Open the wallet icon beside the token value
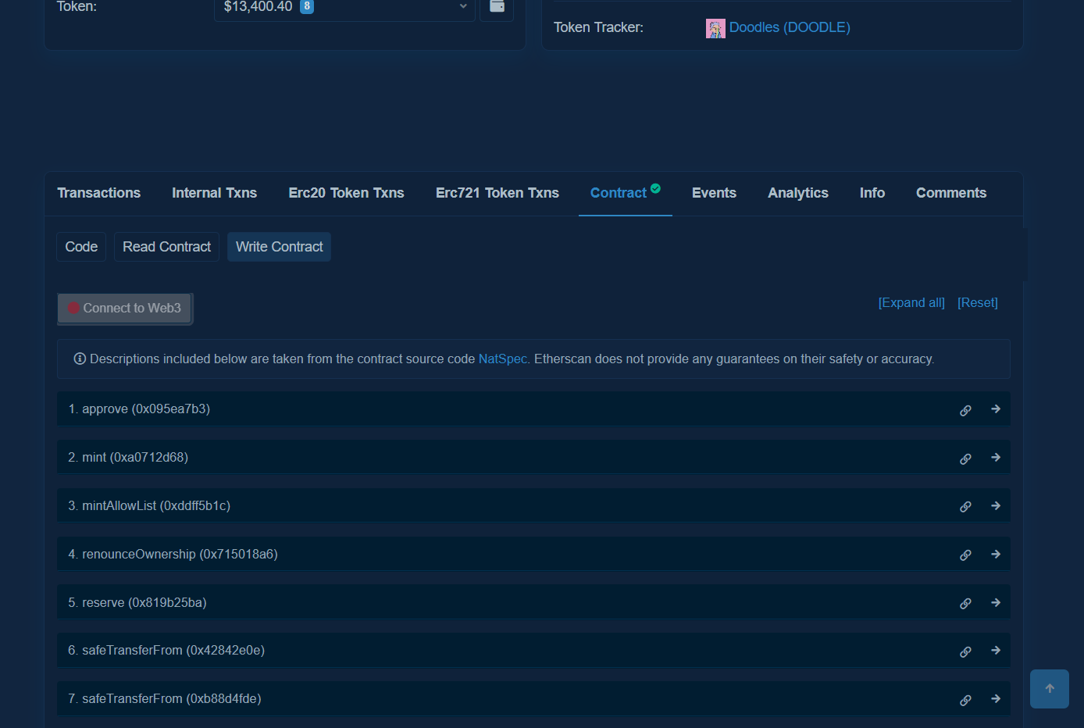 click(497, 7)
